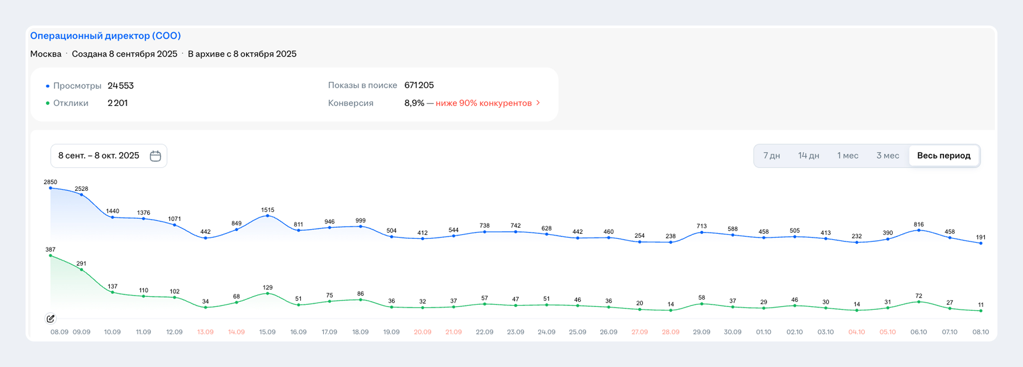
Task: Click the 2850 views point on 08.09
Action: pyautogui.click(x=50, y=188)
